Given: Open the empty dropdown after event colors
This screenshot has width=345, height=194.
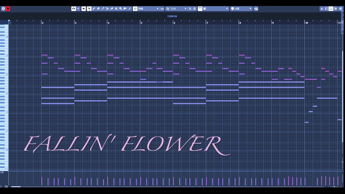Looking at the screenshot, I should 218,9.
